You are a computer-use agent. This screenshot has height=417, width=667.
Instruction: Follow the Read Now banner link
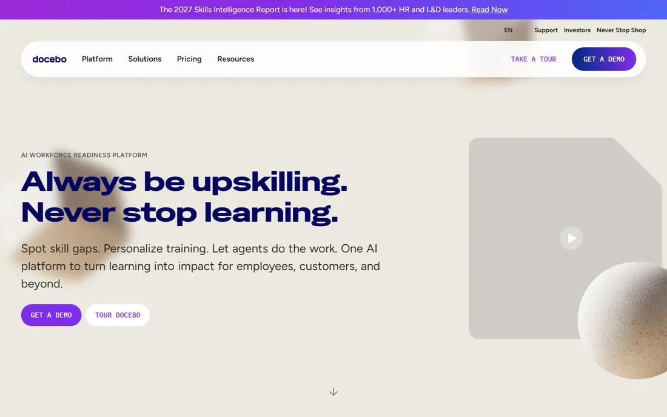click(x=489, y=9)
